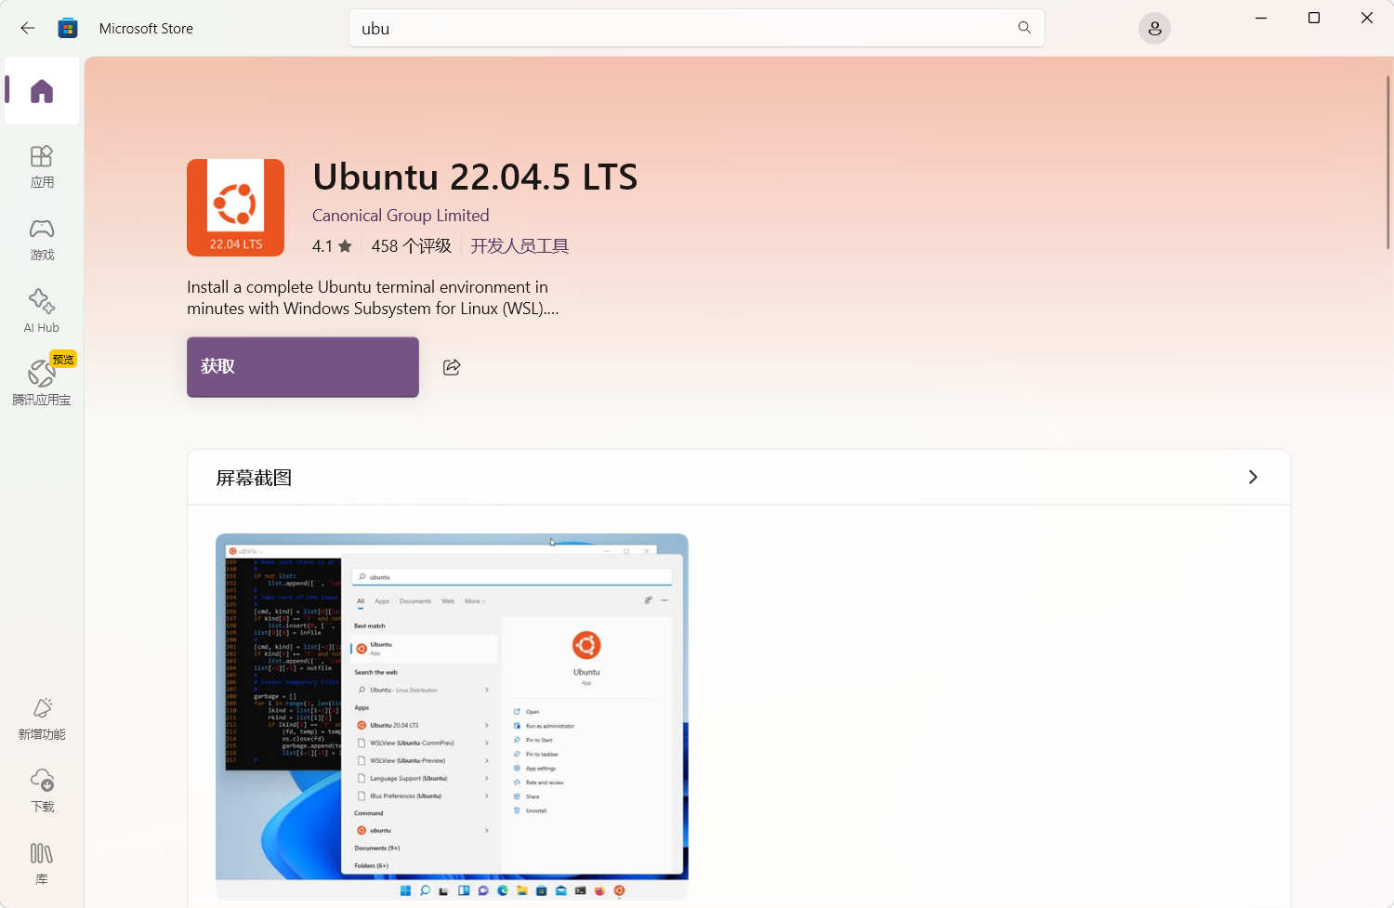Open the 应用 (Apps) section

42,166
